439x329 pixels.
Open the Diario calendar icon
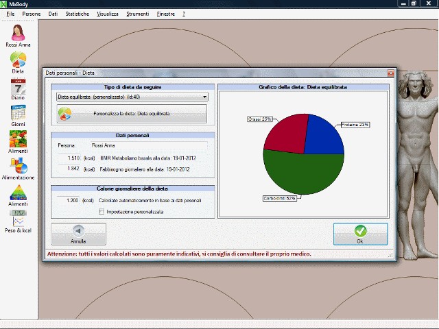(x=18, y=87)
